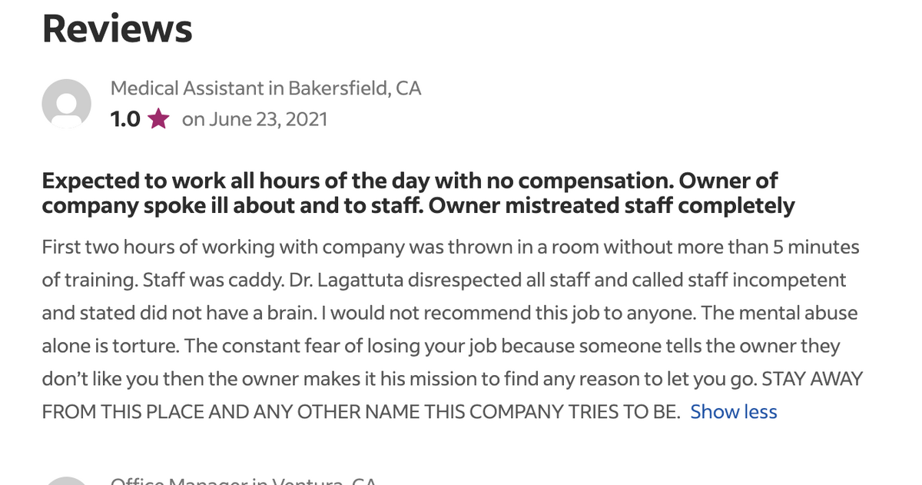The image size is (922, 485).
Task: Click the partially visible Office Manager avatar
Action: click(x=66, y=481)
